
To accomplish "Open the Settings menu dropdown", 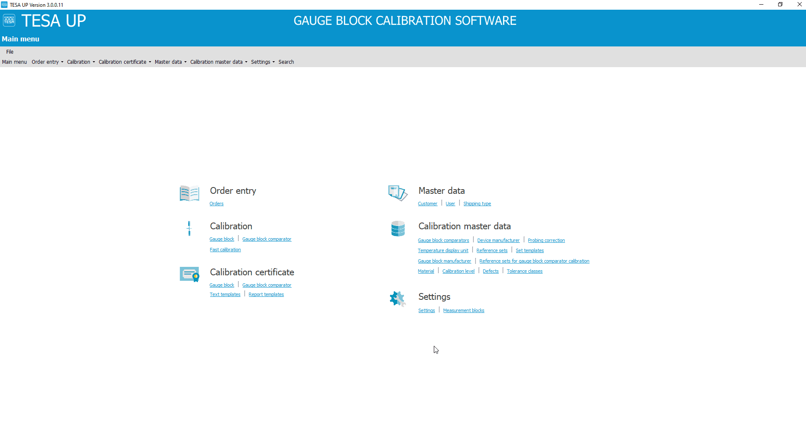I will (x=261, y=62).
